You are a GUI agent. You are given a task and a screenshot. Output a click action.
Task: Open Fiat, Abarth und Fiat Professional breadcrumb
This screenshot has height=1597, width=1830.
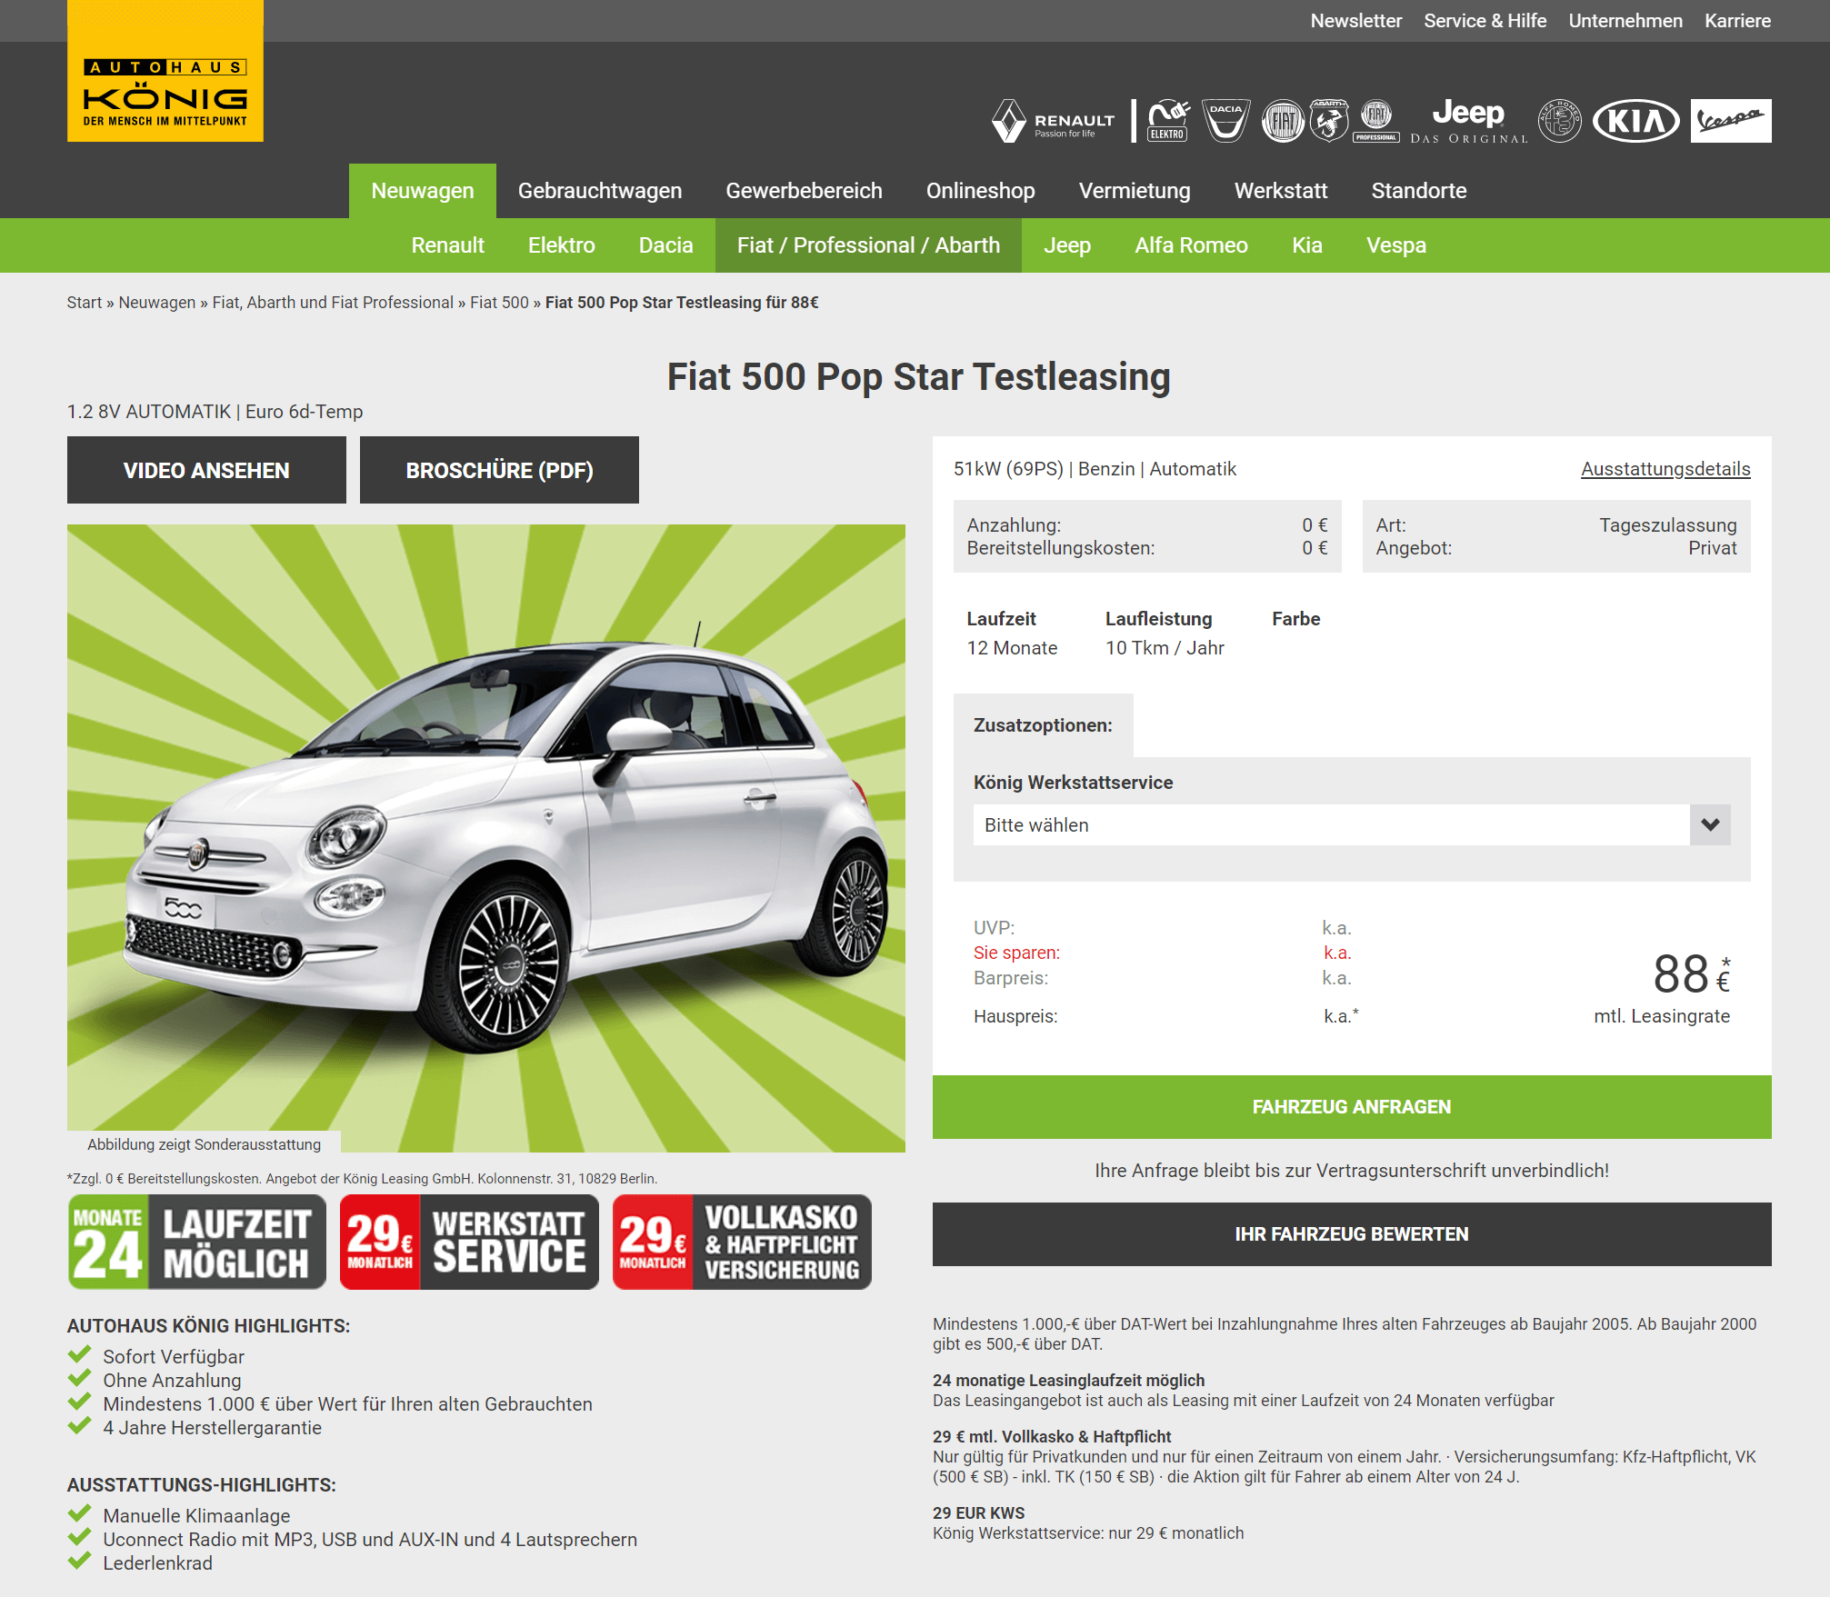tap(333, 303)
